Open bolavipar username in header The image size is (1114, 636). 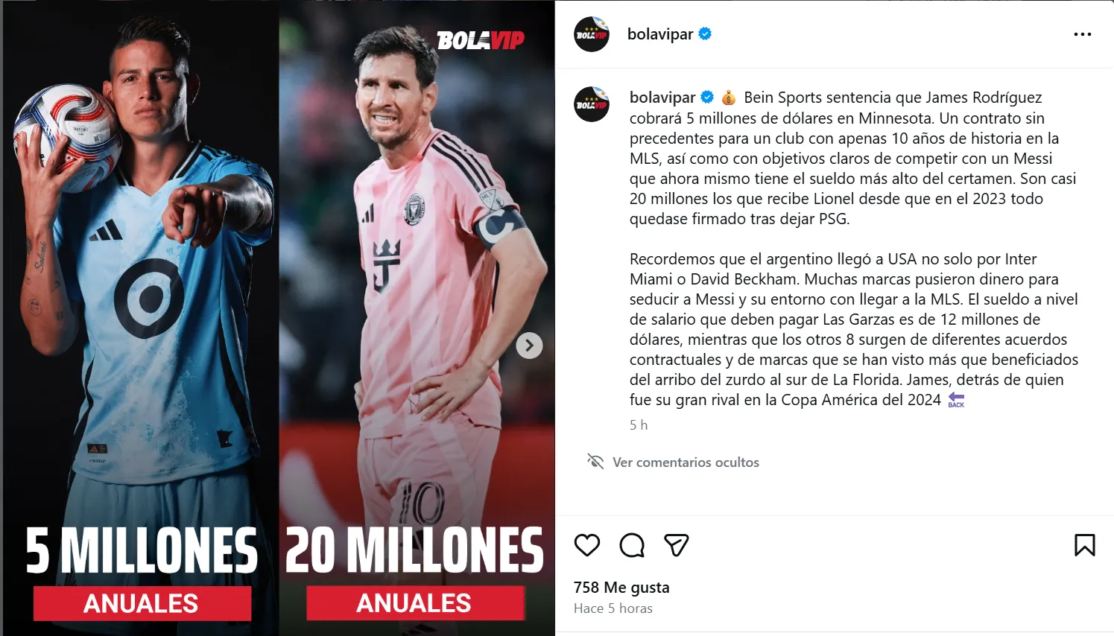click(x=660, y=34)
